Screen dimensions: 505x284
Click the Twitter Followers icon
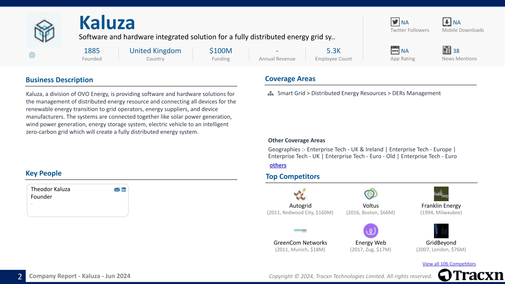tap(395, 22)
